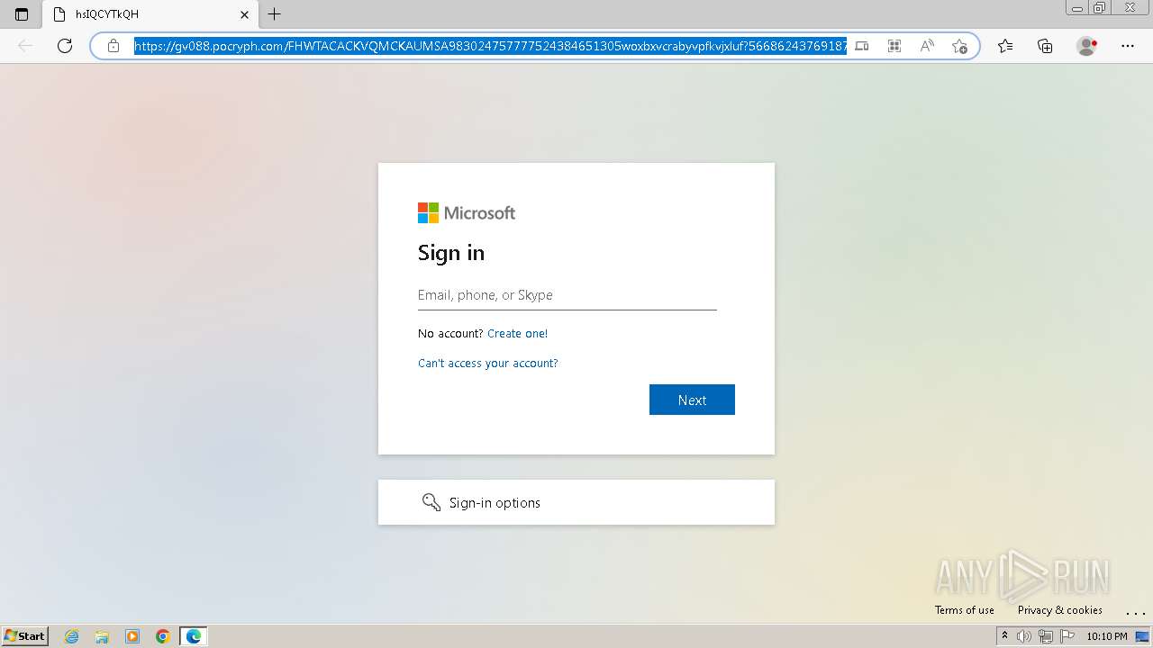1153x648 pixels.
Task: Open the clock showing 10:10 PM
Action: [1107, 636]
